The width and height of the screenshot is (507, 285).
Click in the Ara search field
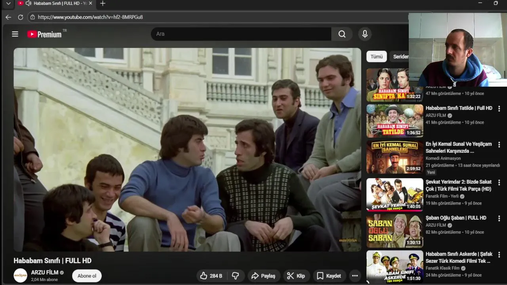click(x=241, y=34)
